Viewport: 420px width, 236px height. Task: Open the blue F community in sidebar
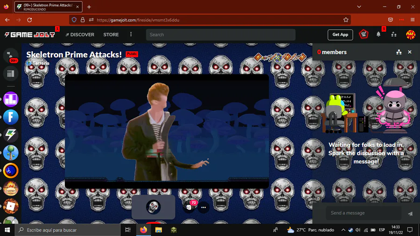click(x=11, y=117)
